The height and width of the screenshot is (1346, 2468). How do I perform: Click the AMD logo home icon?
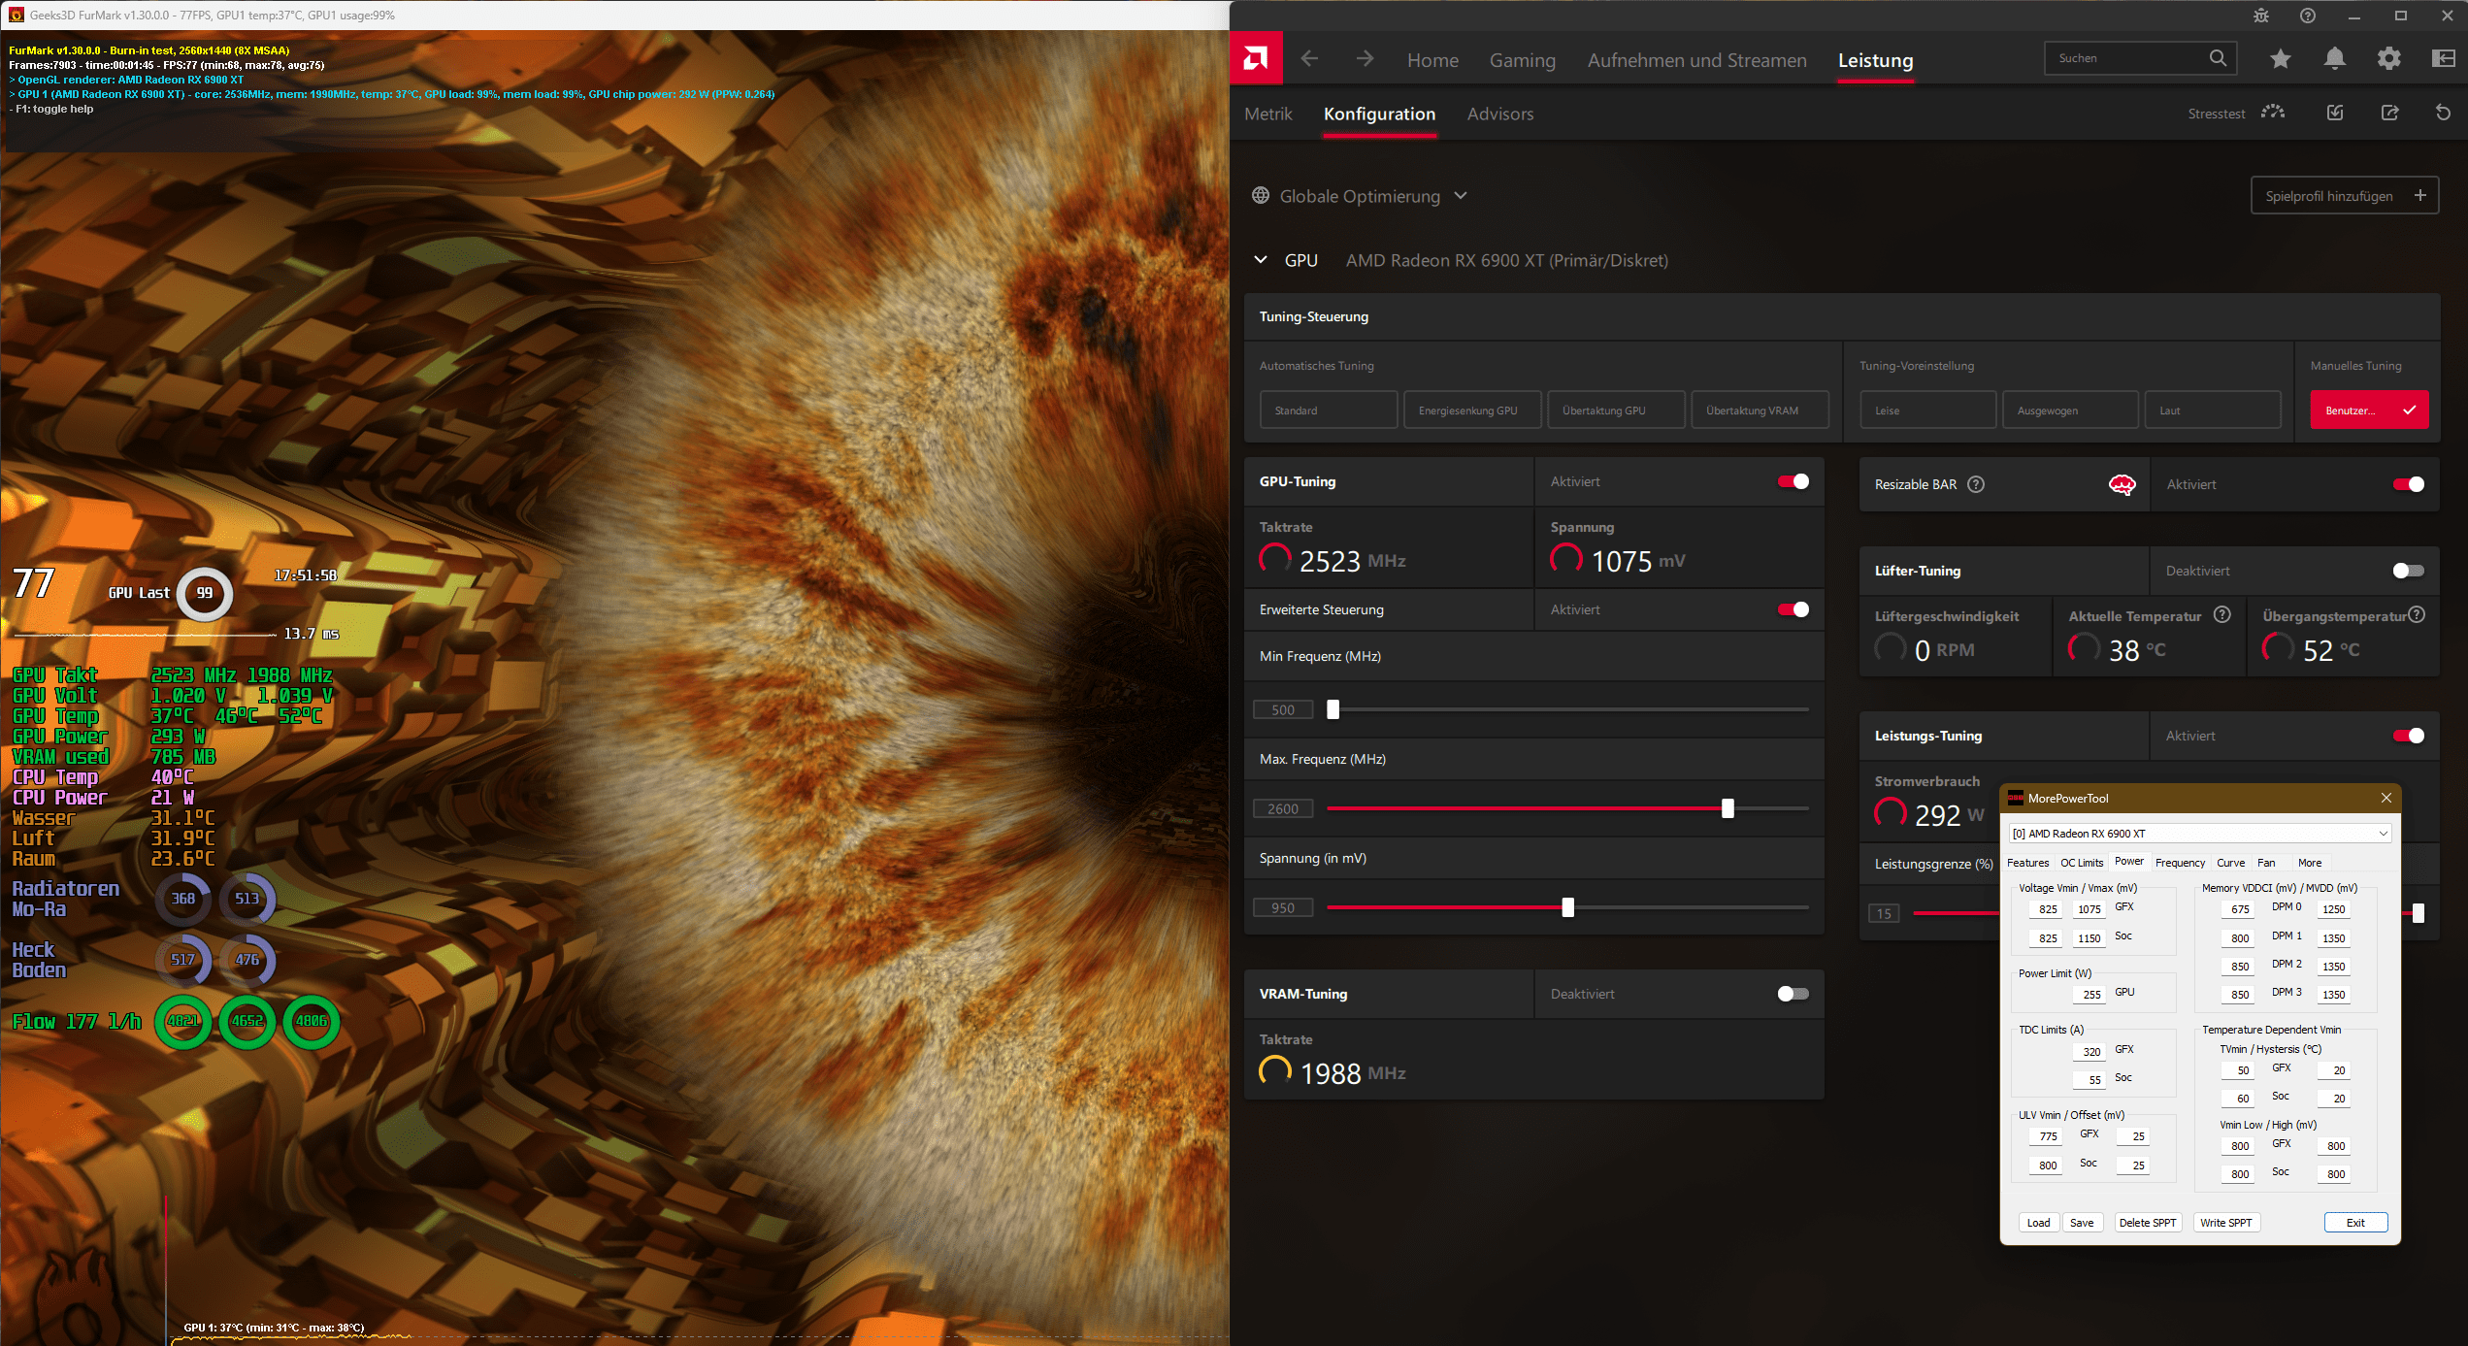tap(1255, 58)
